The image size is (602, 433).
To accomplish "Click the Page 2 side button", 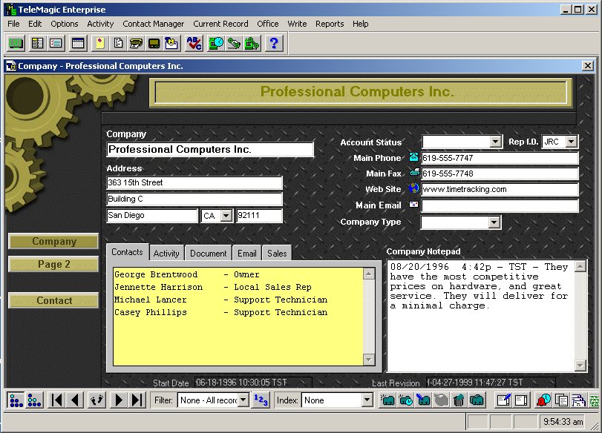I will pos(53,264).
